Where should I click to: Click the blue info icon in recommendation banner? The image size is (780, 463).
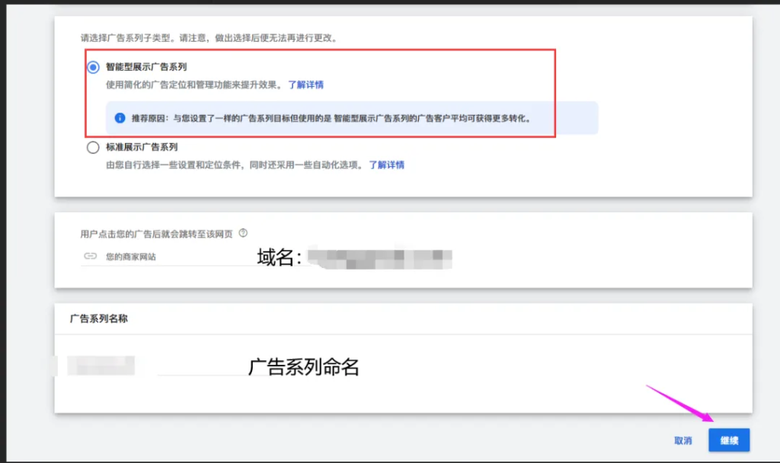[x=120, y=118]
